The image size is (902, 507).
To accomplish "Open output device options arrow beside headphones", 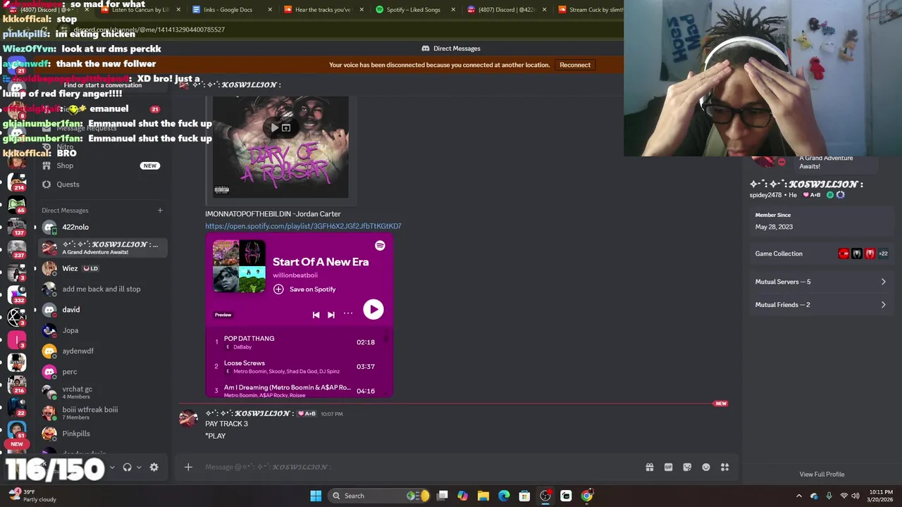I will click(139, 467).
